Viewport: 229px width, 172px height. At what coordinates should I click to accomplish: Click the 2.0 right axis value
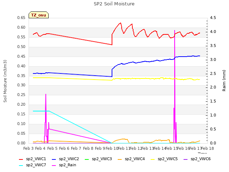tap(213, 87)
